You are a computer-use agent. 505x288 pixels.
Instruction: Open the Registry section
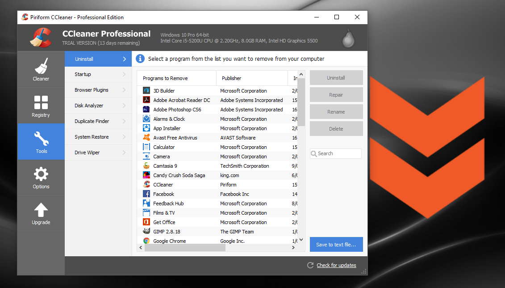point(41,106)
